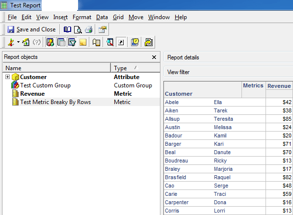Expand the Customer attribute tree node
Viewport: 293px width, 215px height.
tap(7, 77)
